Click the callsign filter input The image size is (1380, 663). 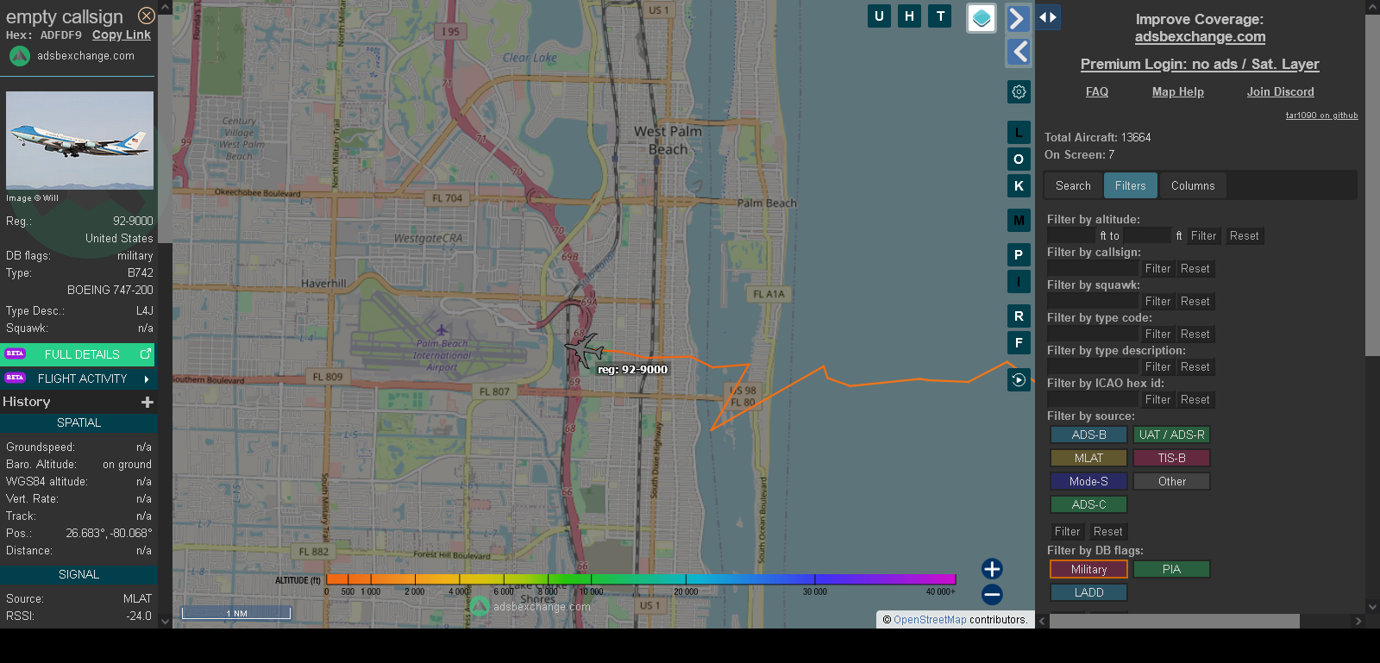(1093, 268)
